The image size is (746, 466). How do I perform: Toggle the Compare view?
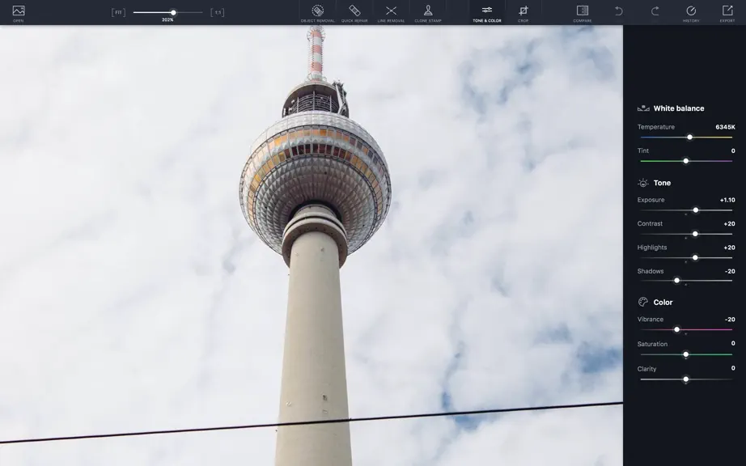(583, 13)
